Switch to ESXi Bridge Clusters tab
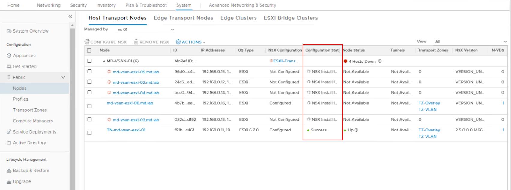Viewport: 511px width, 190px height. (x=291, y=18)
